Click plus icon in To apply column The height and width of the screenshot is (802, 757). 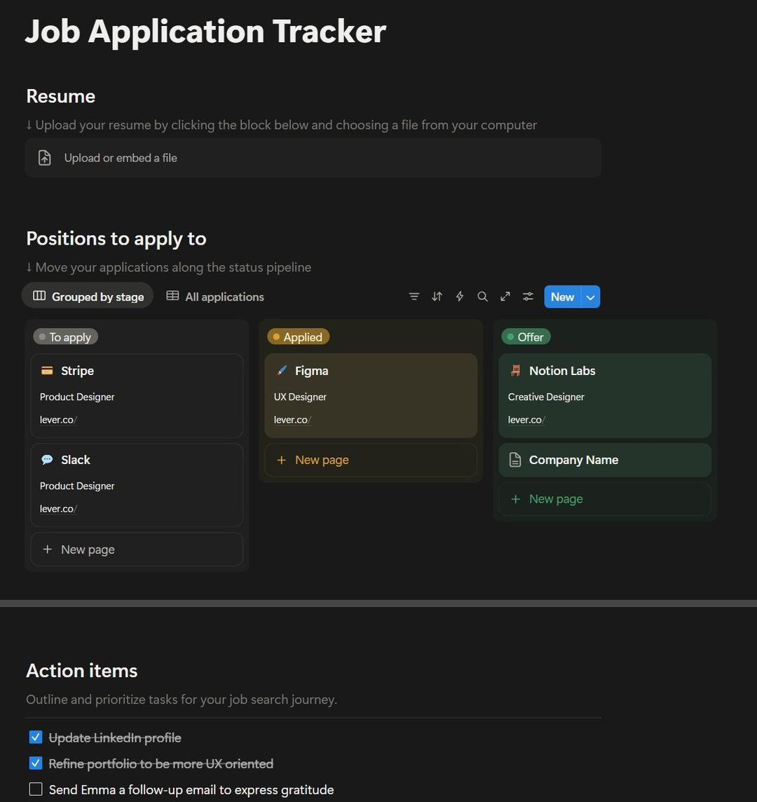(x=48, y=550)
